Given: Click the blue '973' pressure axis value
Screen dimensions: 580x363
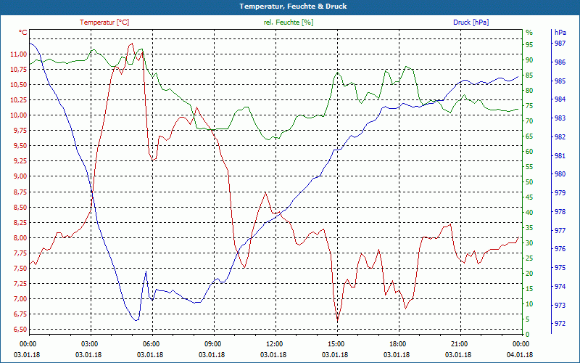Looking at the screenshot, I should (x=560, y=305).
